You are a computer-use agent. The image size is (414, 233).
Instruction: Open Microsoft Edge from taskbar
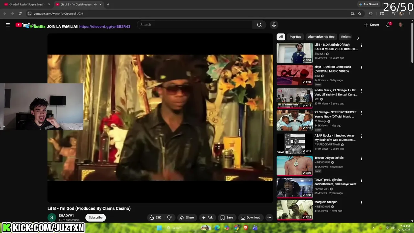point(217,228)
